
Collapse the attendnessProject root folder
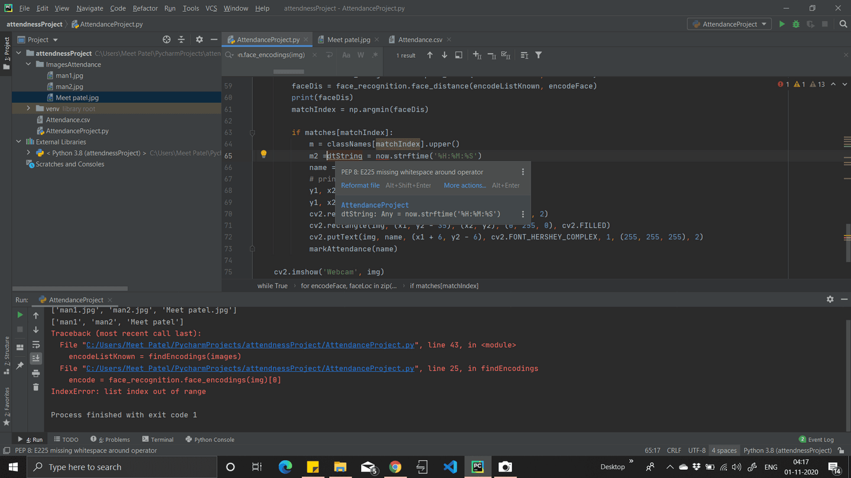[19, 53]
